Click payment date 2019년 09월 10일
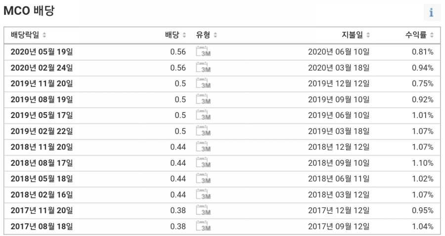The height and width of the screenshot is (236, 445). click(339, 99)
